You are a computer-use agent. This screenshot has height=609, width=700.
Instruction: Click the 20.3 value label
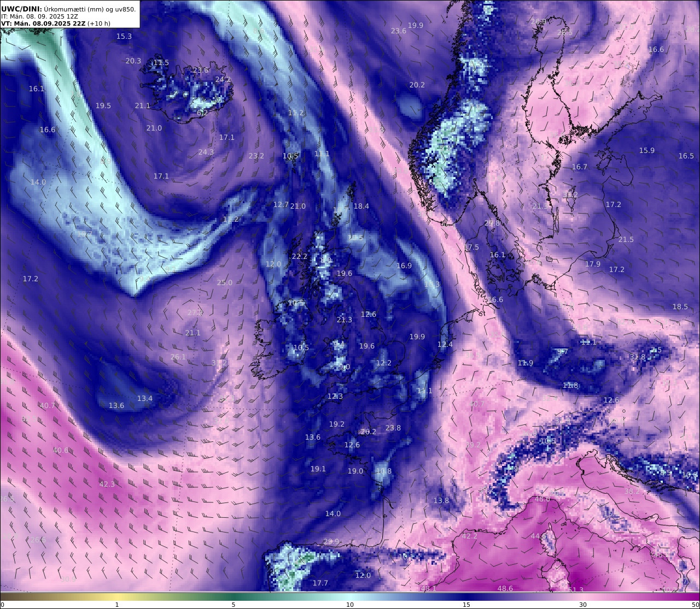coord(133,61)
